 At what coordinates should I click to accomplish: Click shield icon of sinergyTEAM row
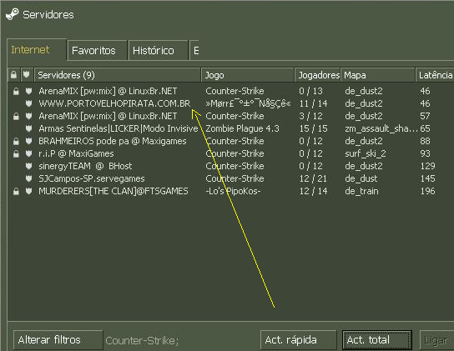tap(28, 166)
